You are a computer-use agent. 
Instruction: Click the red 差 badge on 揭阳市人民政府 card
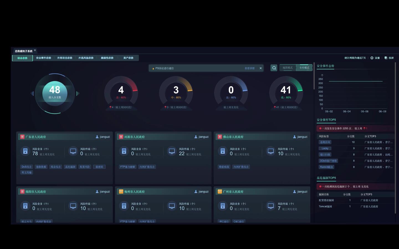[22, 191]
